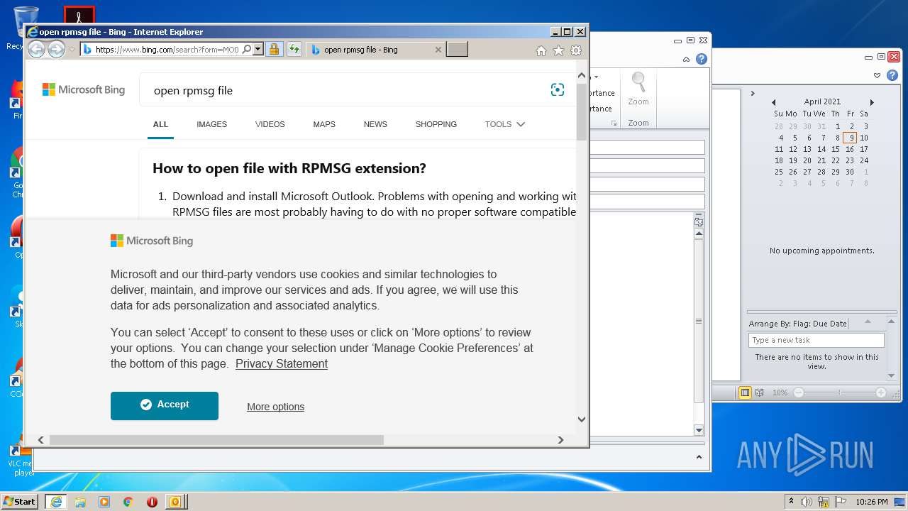This screenshot has width=908, height=511.
Task: Click the compatibility/refresh icon in address bar
Action: tap(294, 50)
